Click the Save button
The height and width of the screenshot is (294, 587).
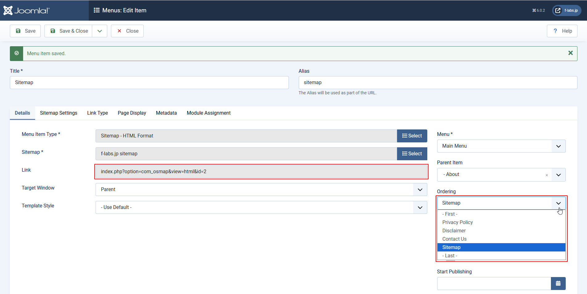coord(25,31)
